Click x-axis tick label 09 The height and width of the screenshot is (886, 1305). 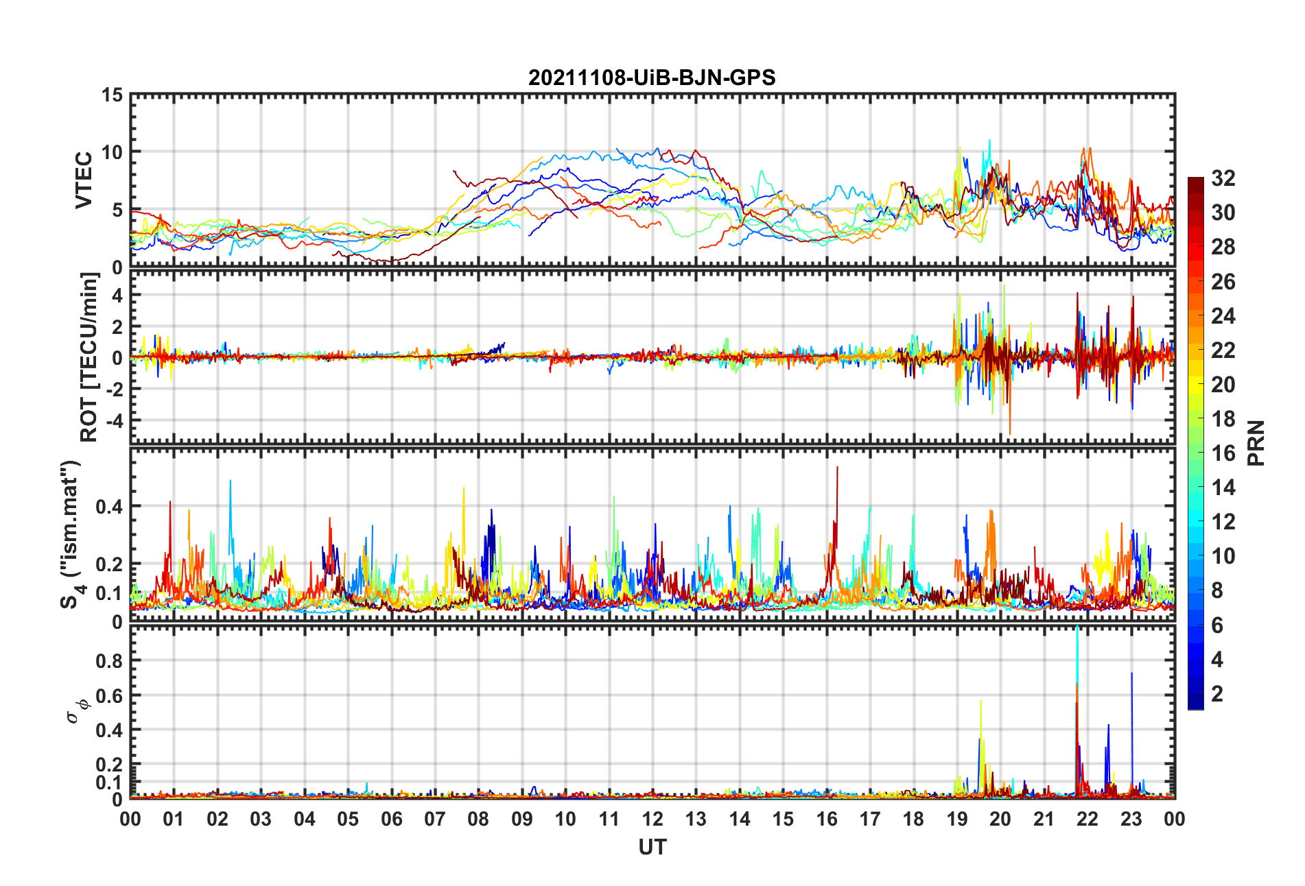click(522, 819)
